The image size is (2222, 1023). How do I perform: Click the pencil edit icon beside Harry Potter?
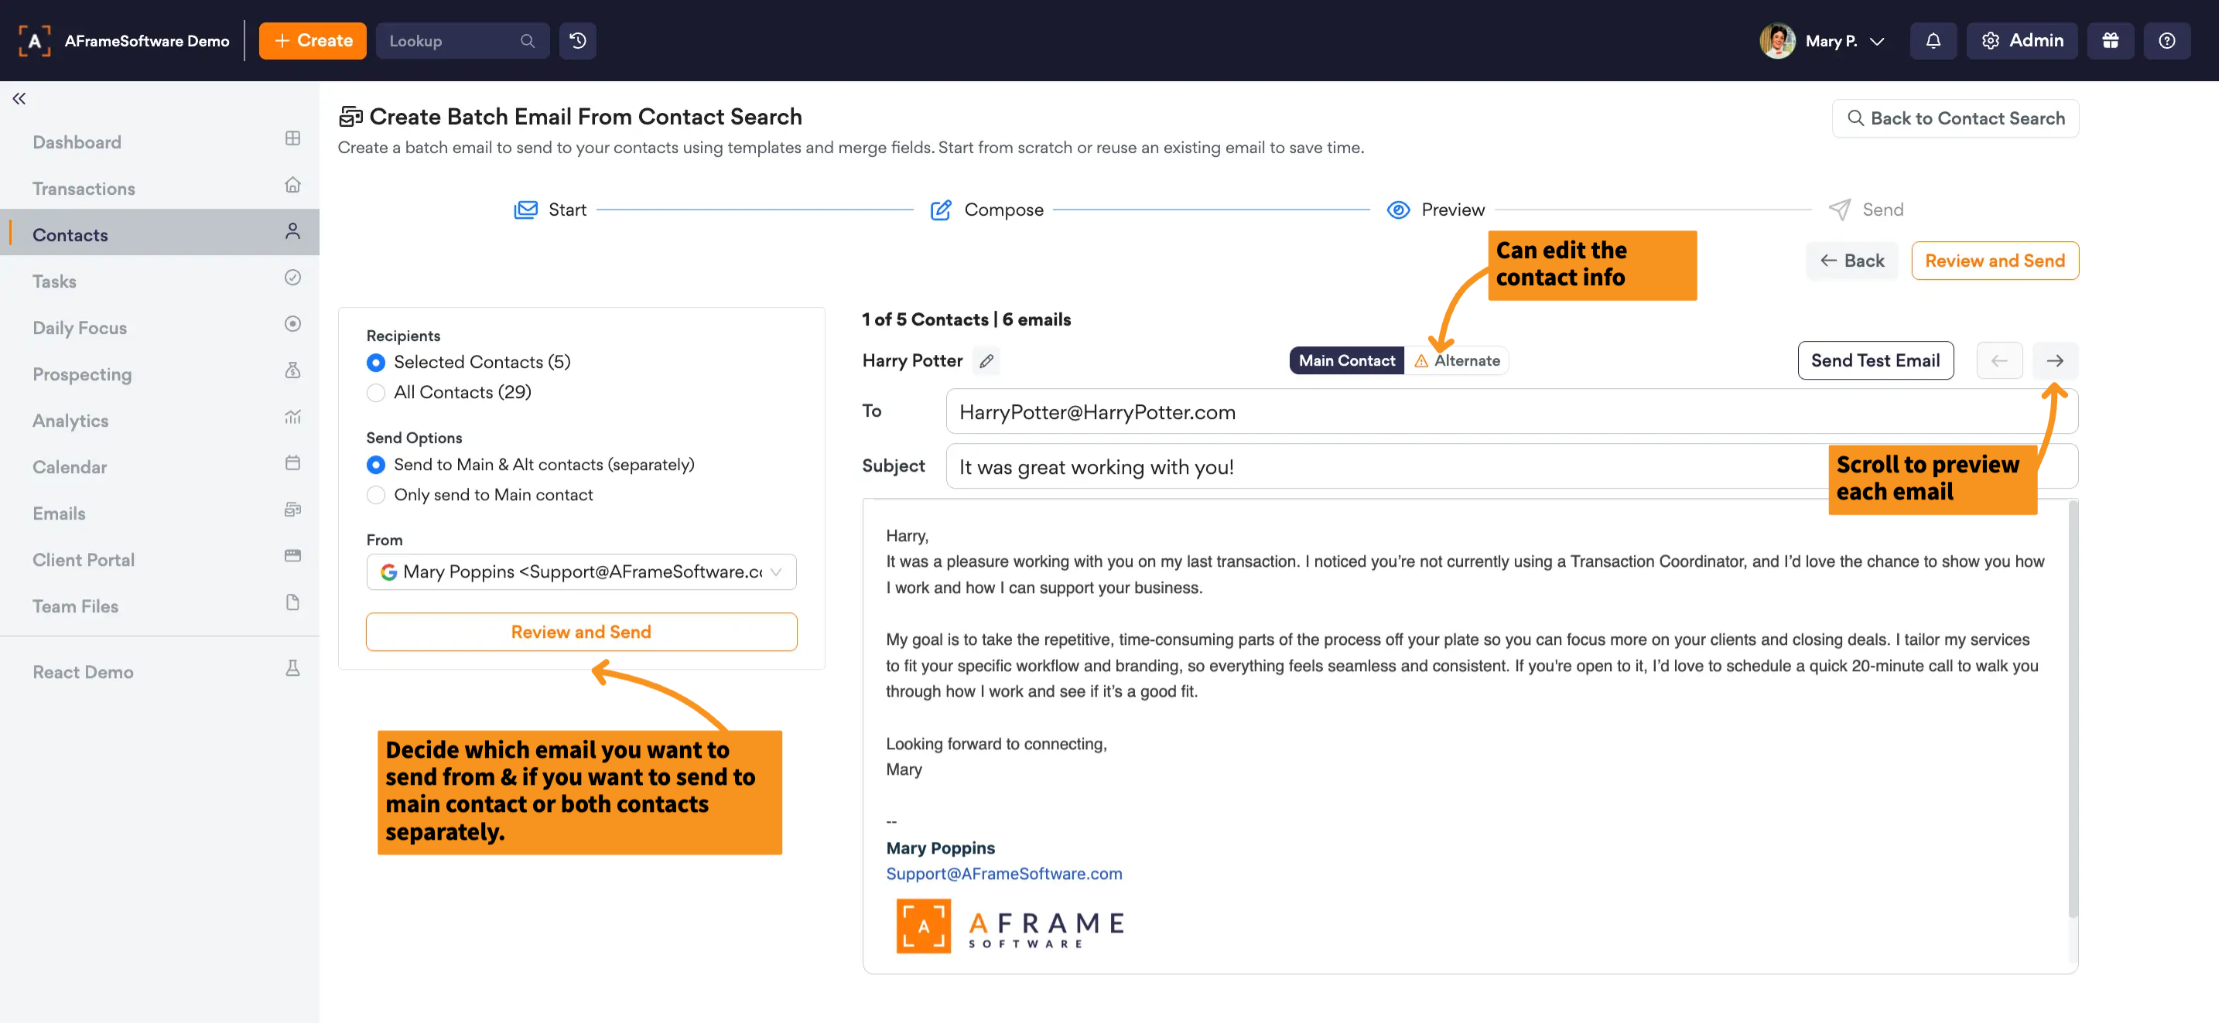tap(986, 360)
